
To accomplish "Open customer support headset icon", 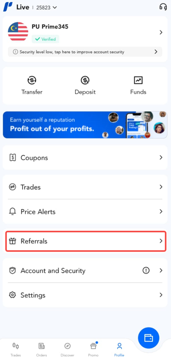I will point(163,7).
